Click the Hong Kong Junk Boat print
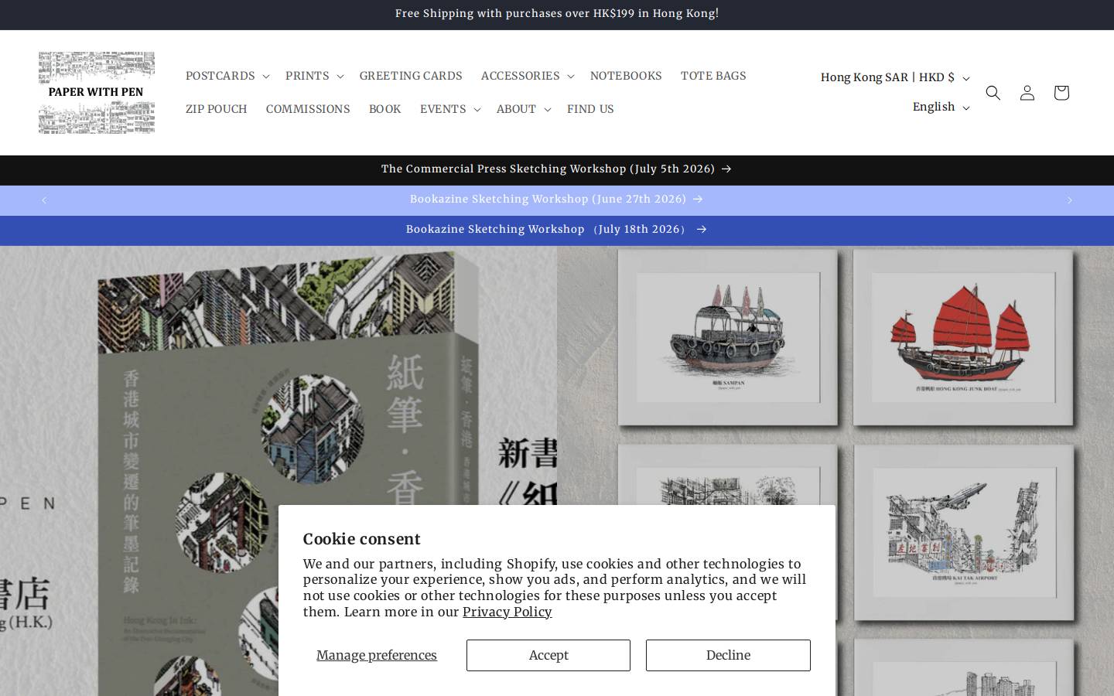 (x=963, y=336)
